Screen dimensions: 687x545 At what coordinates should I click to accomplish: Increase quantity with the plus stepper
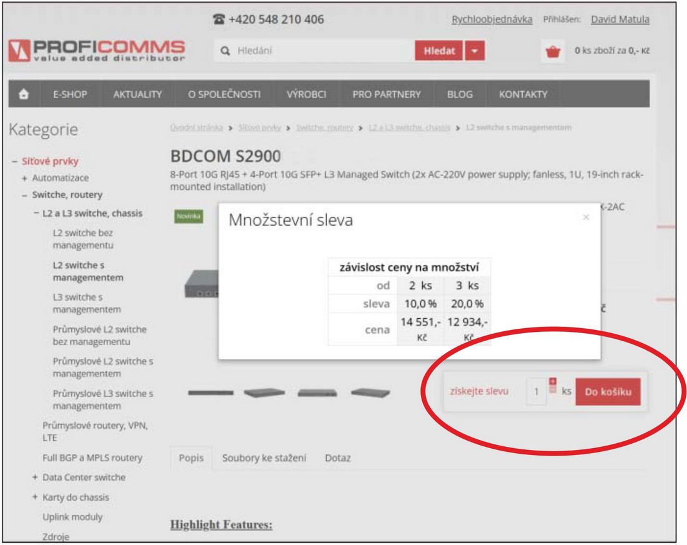pyautogui.click(x=551, y=381)
